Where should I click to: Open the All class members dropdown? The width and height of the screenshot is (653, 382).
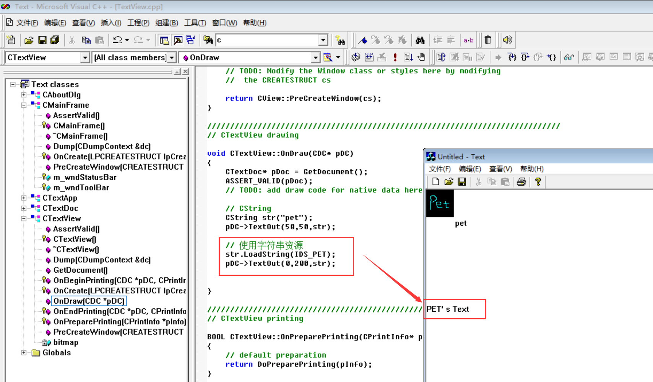[172, 58]
